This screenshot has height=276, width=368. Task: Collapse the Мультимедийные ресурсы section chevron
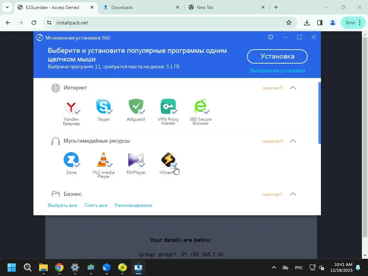coord(293,141)
